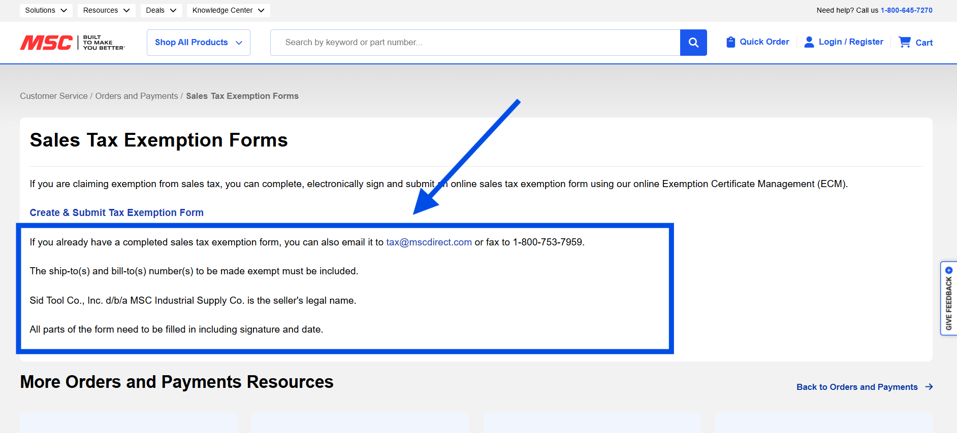Call the 1-800-645-7270 help number link

pyautogui.click(x=907, y=10)
